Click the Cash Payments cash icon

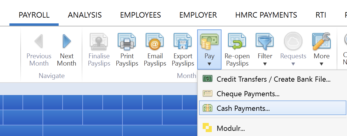point(207,108)
